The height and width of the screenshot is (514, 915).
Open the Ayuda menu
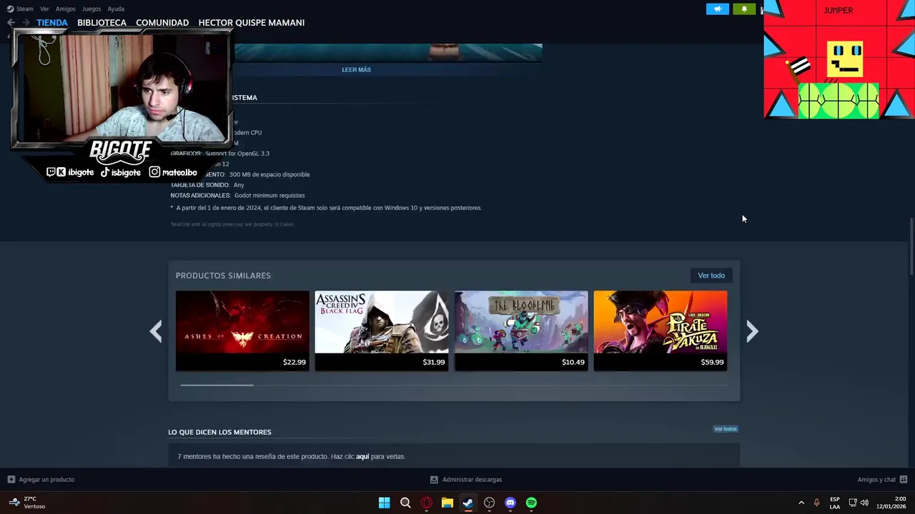click(116, 9)
